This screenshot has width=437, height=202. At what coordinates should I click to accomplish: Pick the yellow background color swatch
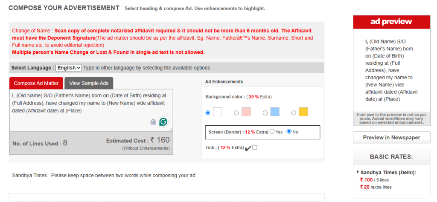[x=303, y=112]
